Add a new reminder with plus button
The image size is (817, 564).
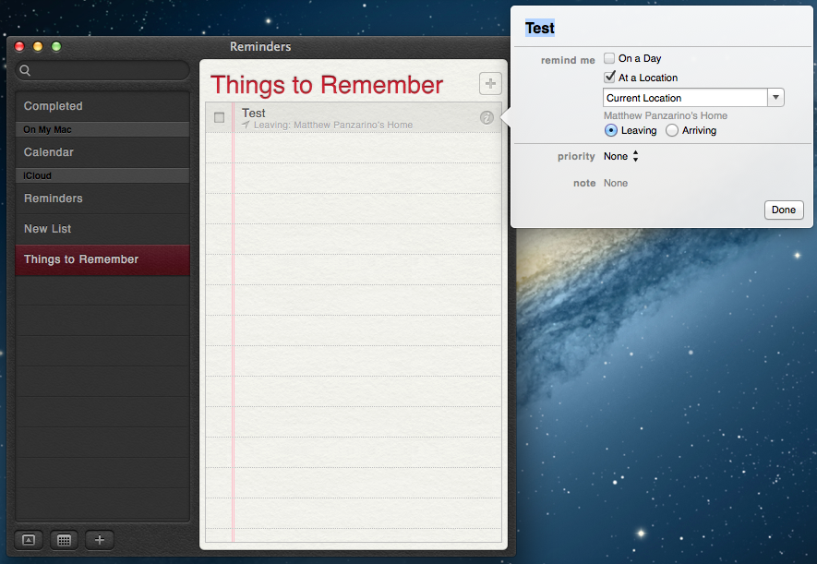[490, 83]
